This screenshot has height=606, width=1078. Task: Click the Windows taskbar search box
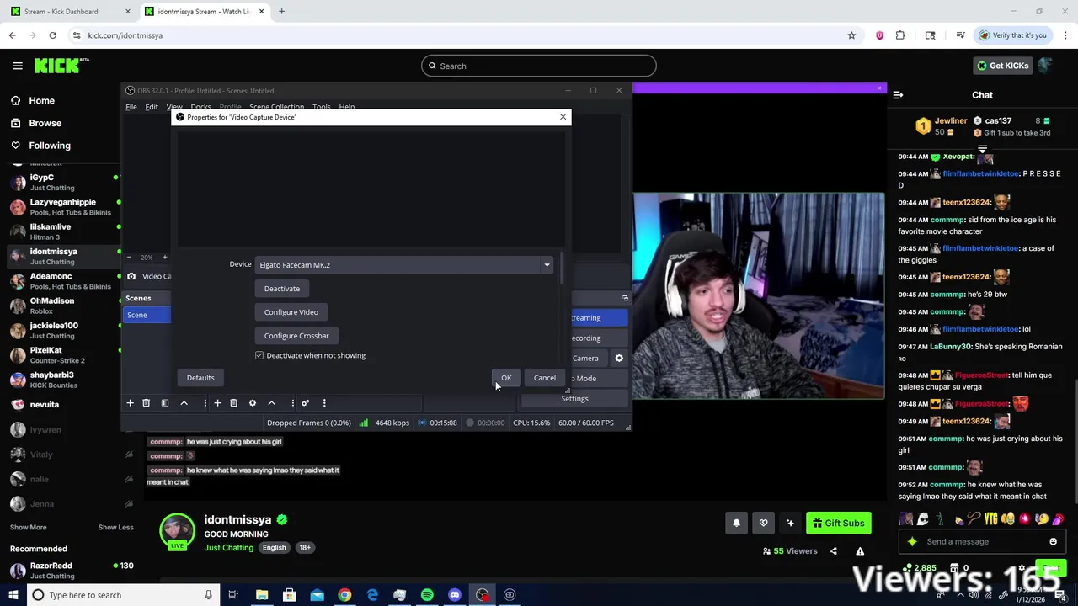point(121,595)
